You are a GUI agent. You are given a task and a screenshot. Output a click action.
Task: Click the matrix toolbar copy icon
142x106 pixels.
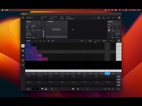coord(53,41)
